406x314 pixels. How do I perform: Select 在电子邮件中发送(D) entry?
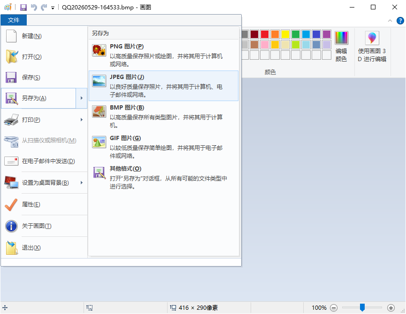coord(44,161)
